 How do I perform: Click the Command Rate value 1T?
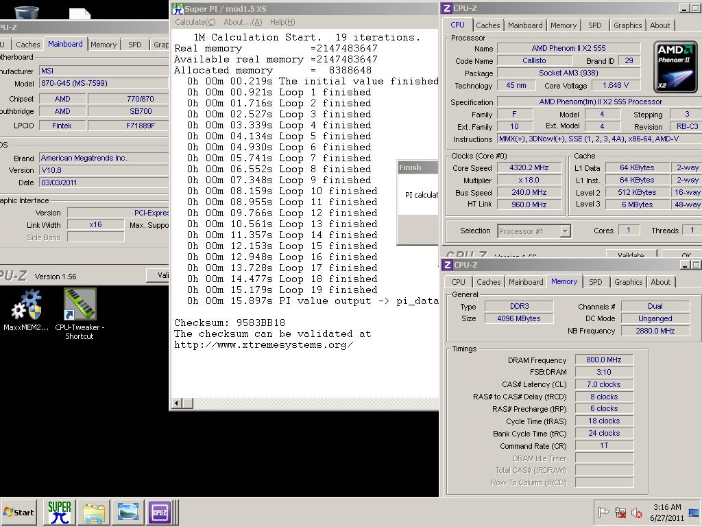point(603,445)
